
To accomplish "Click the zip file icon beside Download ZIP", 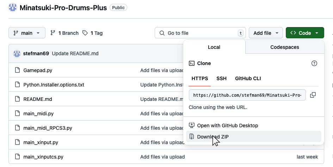I will pyautogui.click(x=192, y=137).
